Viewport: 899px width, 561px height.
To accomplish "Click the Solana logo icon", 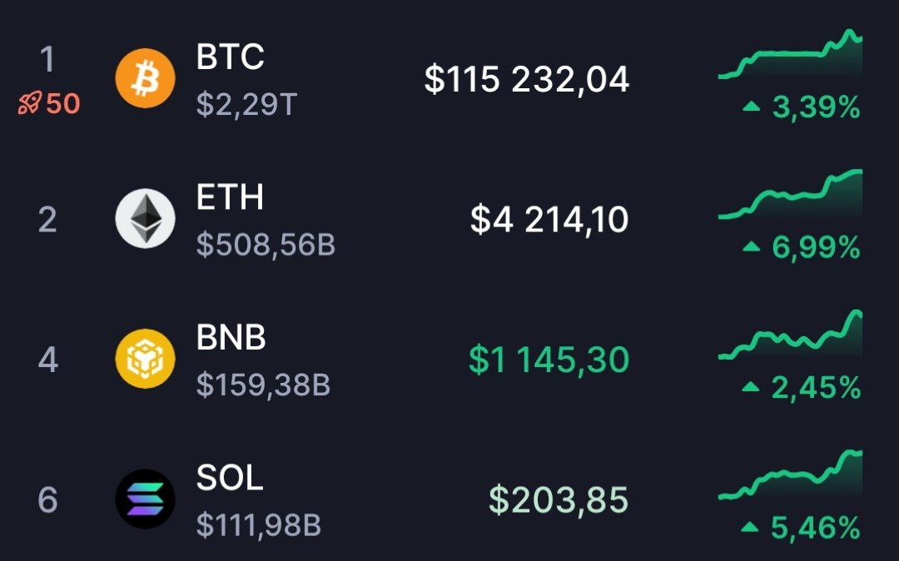I will (145, 499).
